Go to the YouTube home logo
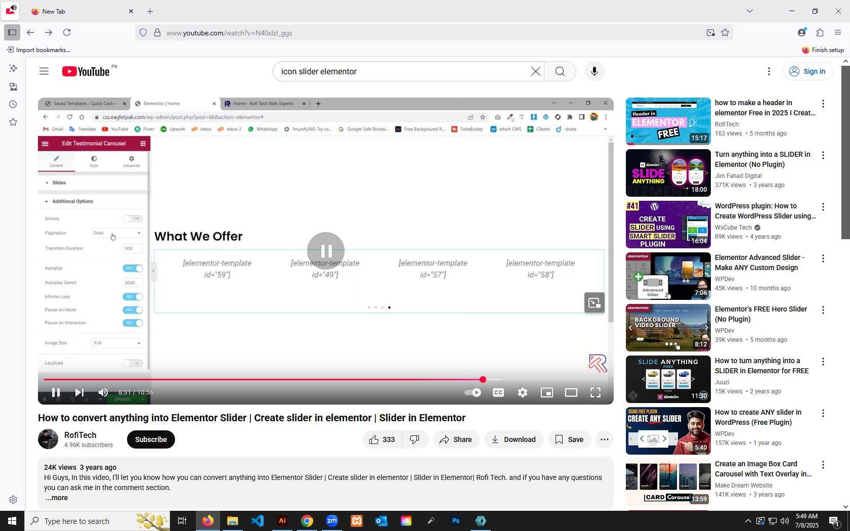Image resolution: width=850 pixels, height=531 pixels. (x=86, y=71)
